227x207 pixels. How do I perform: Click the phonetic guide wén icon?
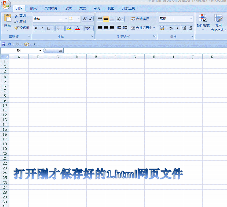click(87, 28)
